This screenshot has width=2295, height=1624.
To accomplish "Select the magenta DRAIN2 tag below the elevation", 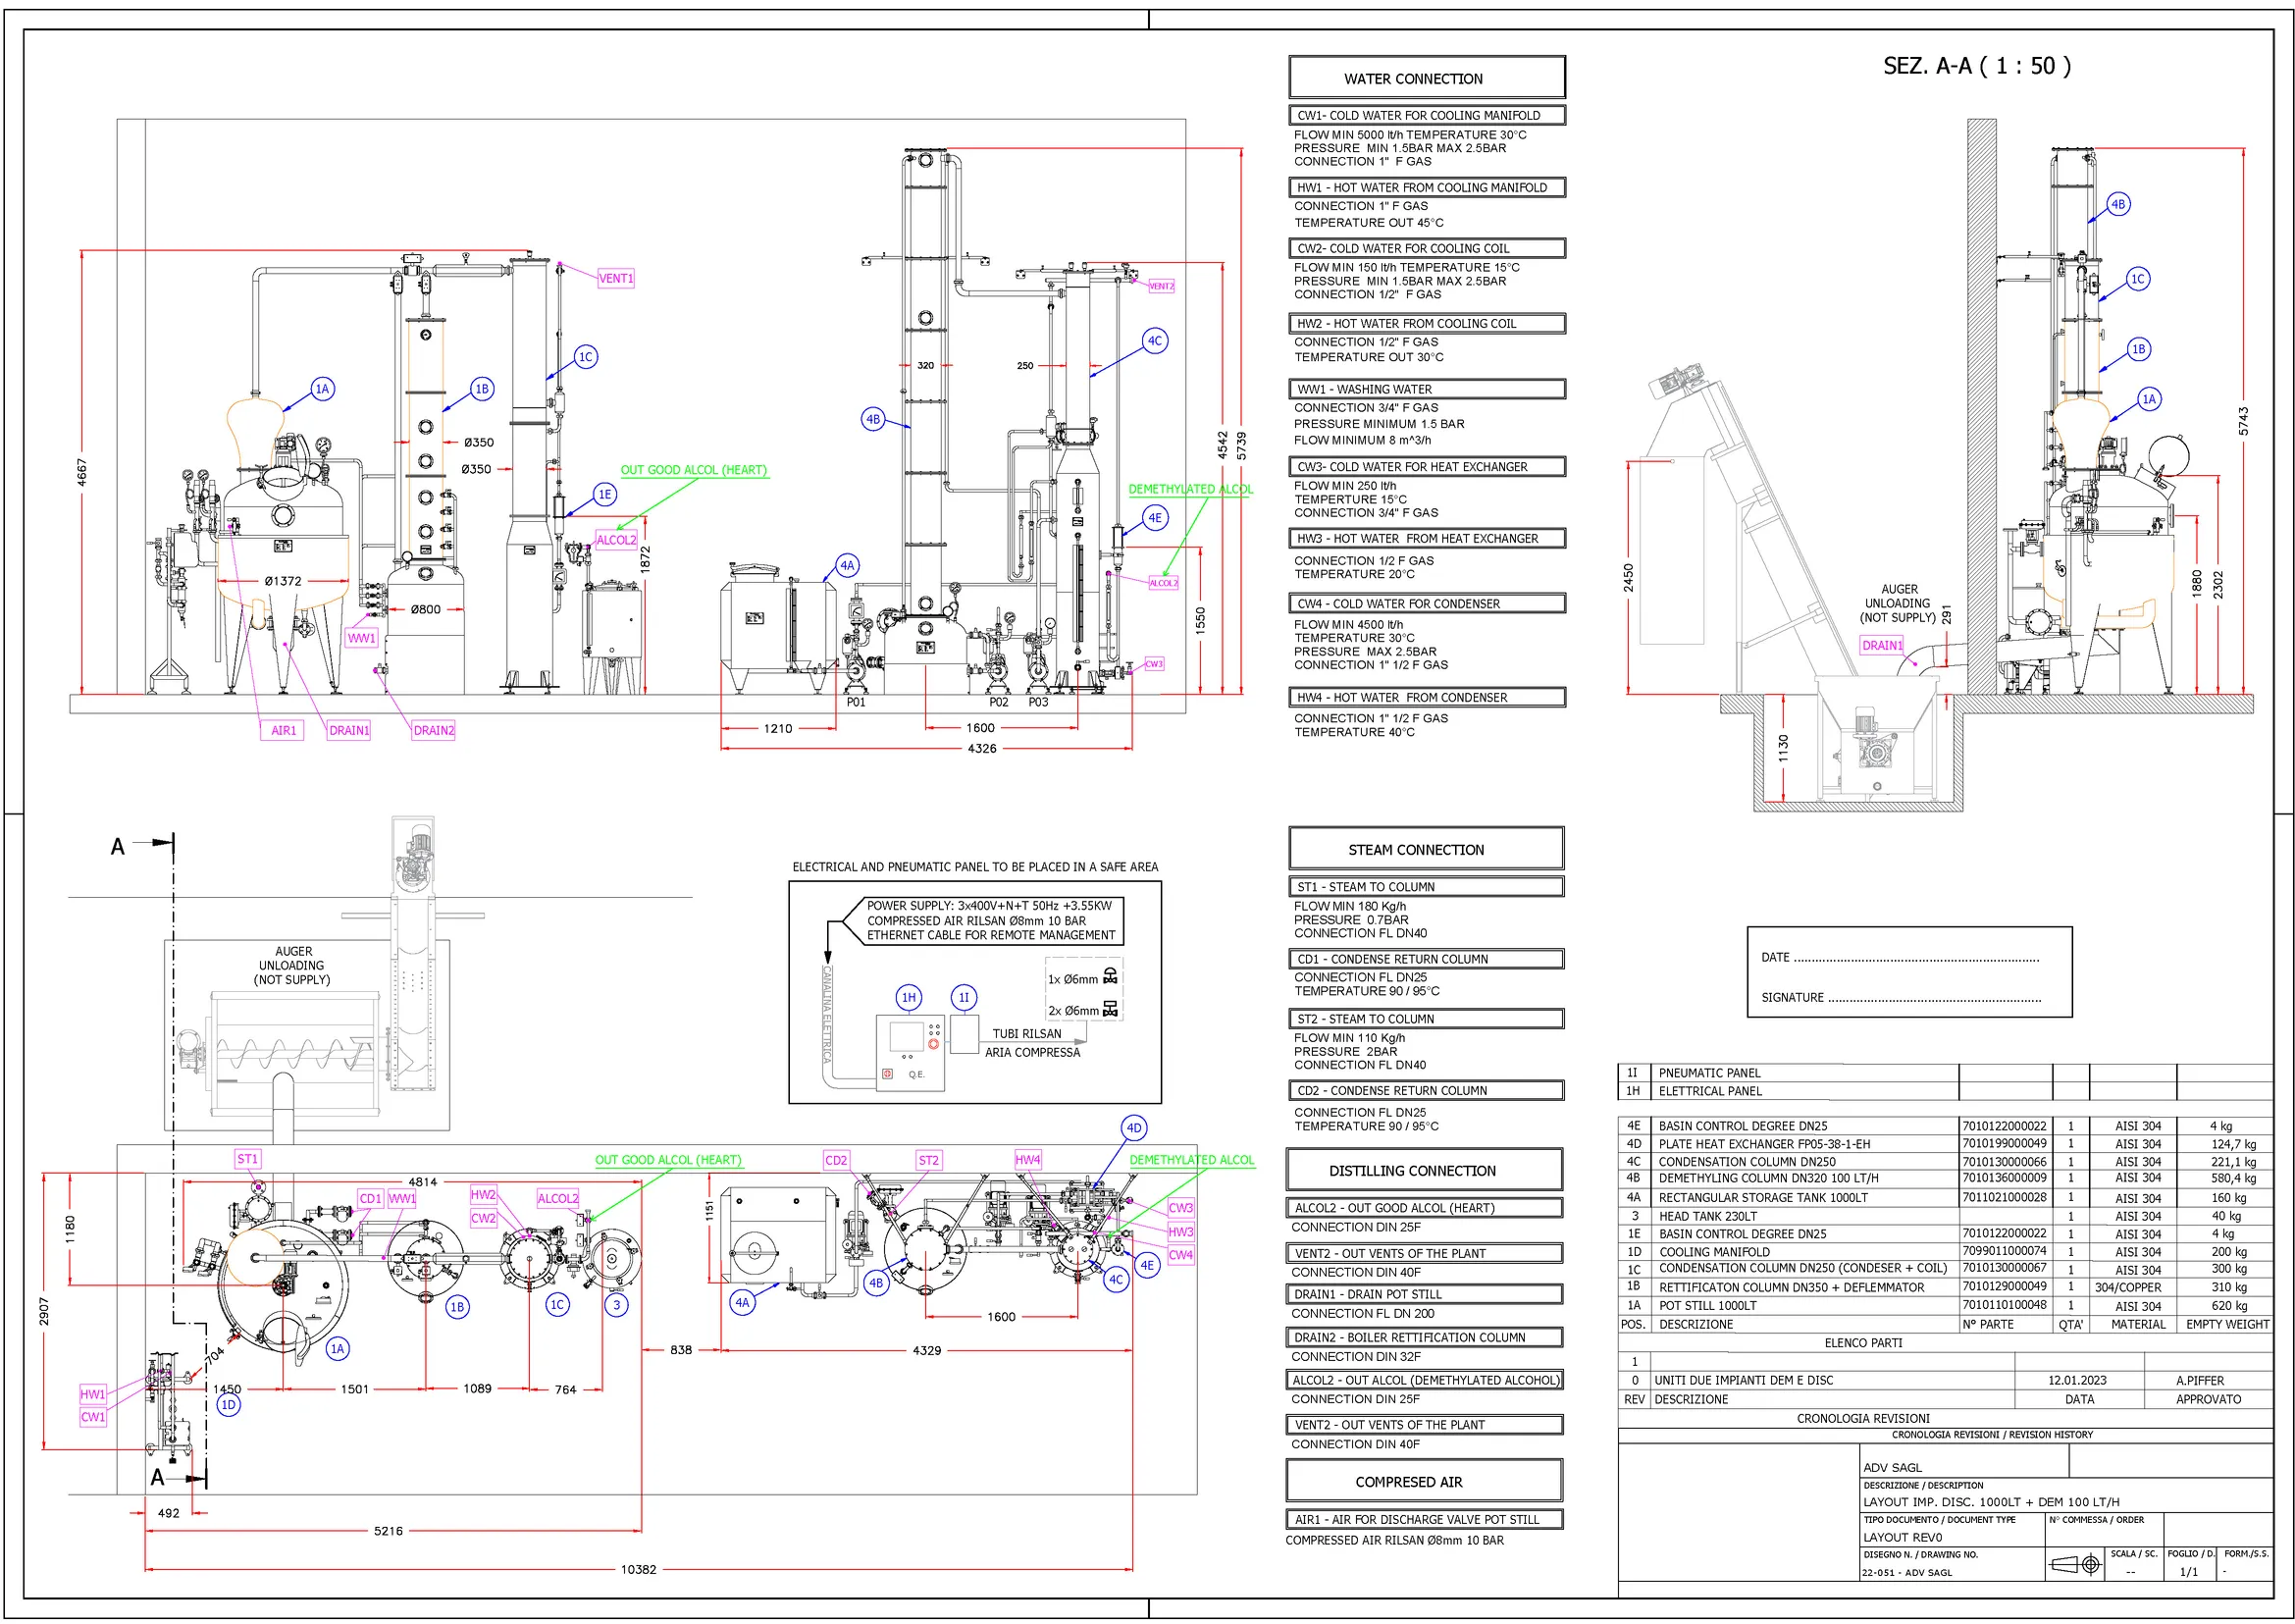I will pos(433,730).
